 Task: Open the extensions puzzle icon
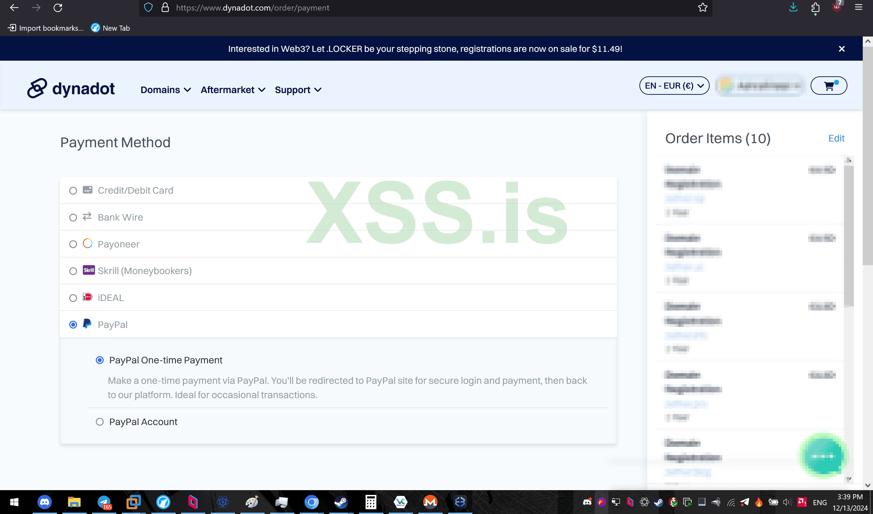pos(815,7)
